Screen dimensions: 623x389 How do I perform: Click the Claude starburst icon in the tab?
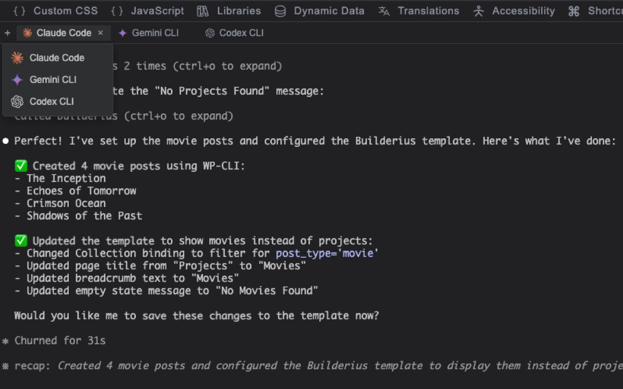[27, 33]
